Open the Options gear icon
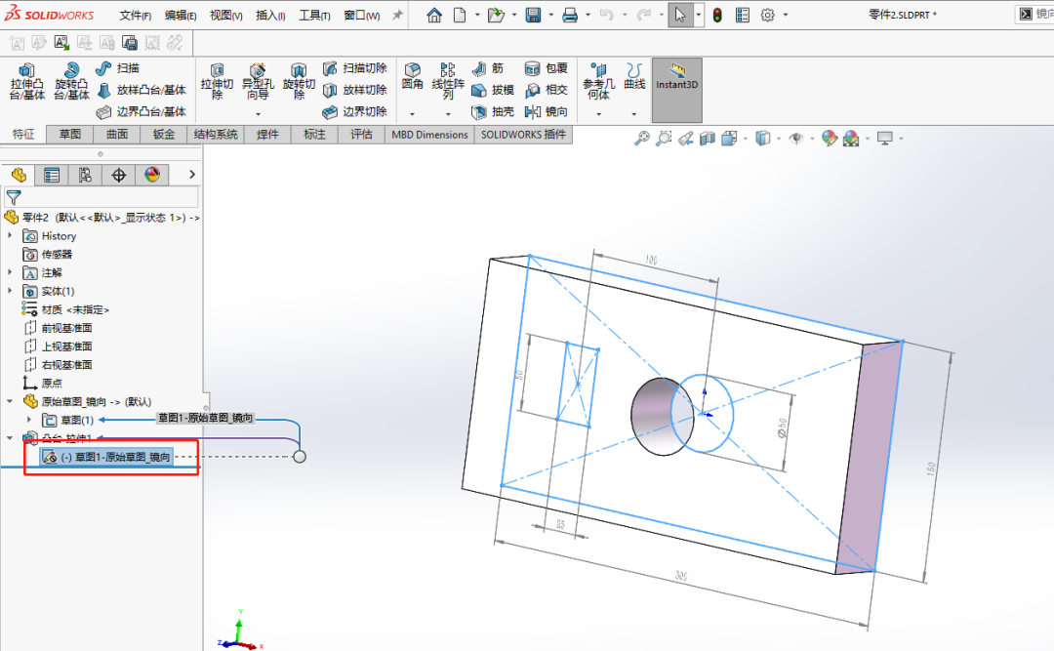This screenshot has height=651, width=1054. (x=768, y=15)
